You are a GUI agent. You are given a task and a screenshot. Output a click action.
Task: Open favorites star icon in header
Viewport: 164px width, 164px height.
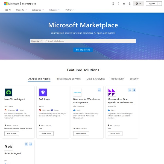click(124, 4)
